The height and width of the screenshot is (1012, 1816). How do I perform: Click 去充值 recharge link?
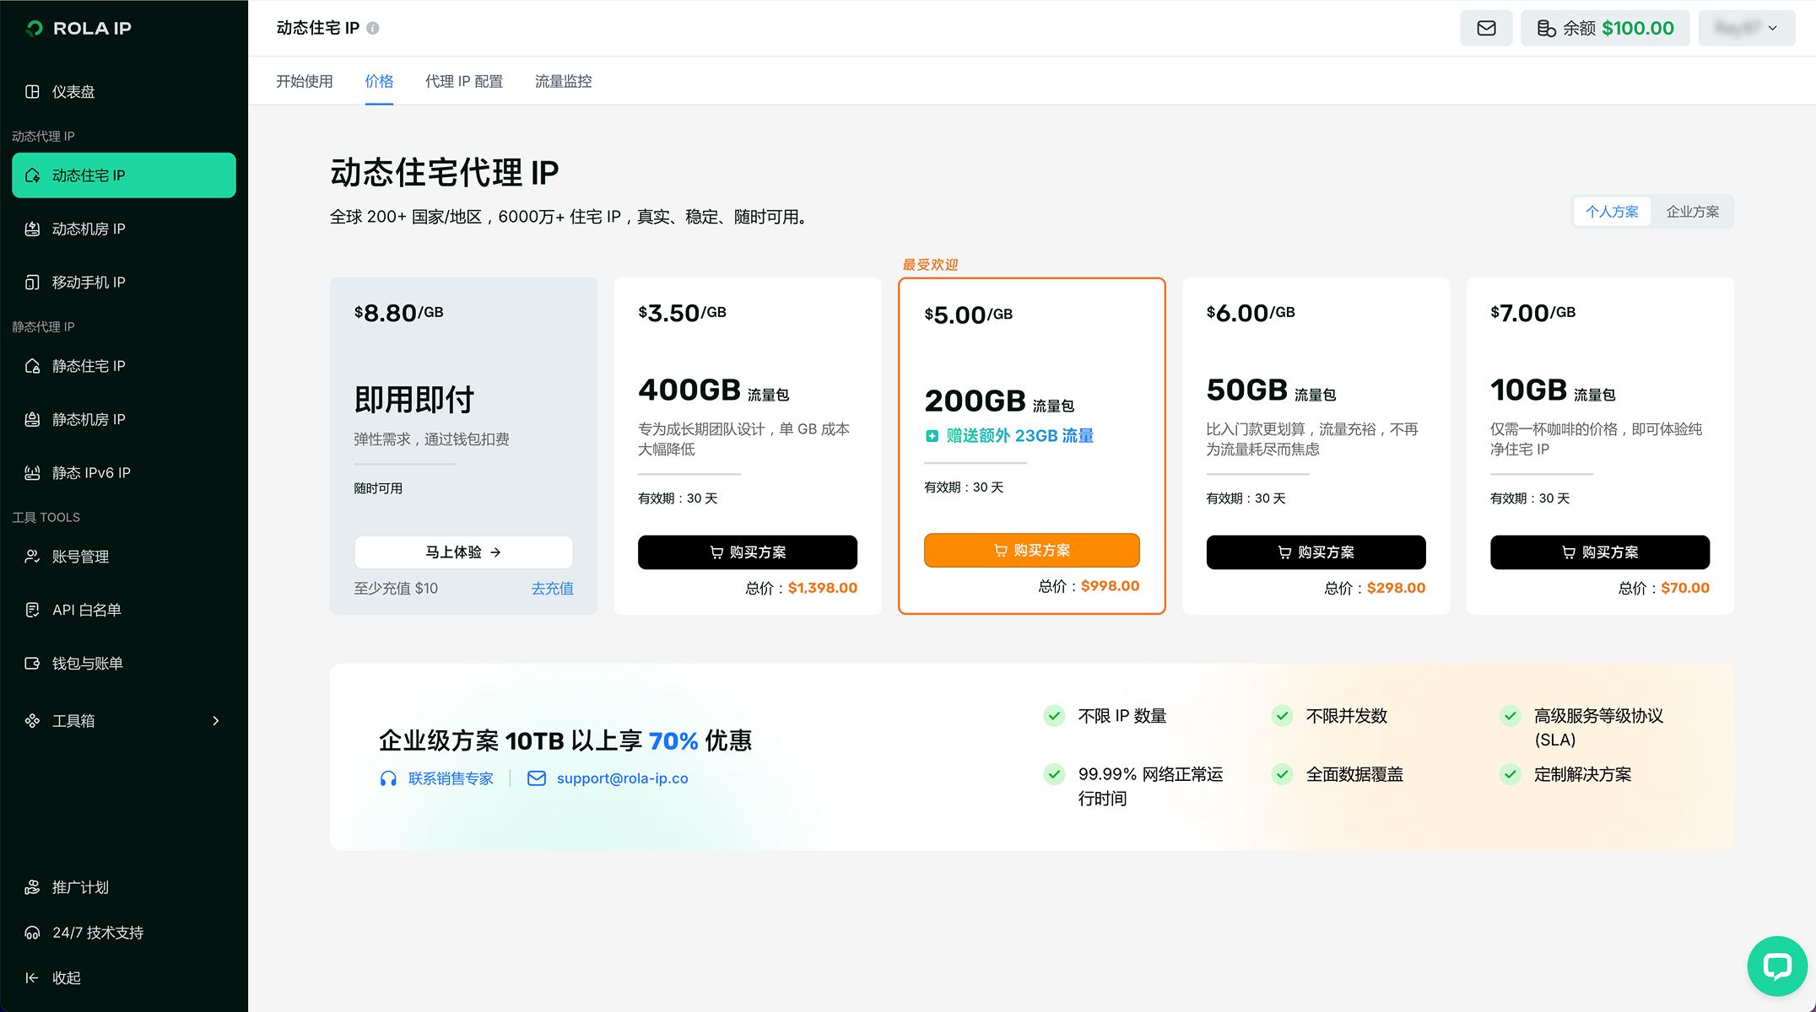click(552, 588)
